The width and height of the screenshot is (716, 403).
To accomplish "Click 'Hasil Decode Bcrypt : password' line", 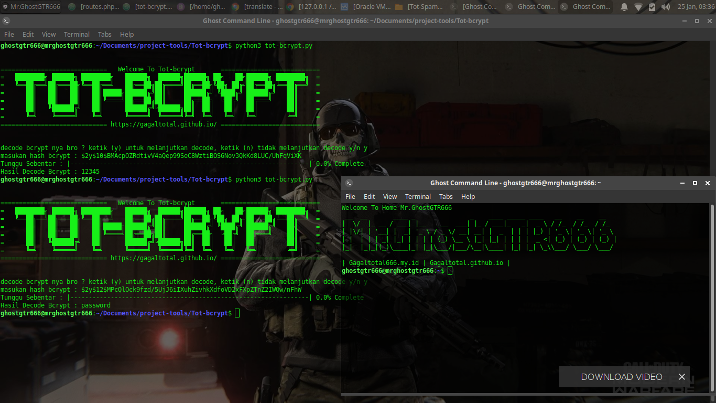I will (x=56, y=305).
